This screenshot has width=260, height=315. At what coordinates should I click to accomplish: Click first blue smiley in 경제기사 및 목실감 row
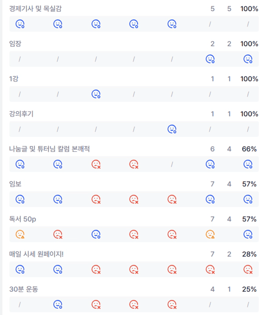pos(20,24)
